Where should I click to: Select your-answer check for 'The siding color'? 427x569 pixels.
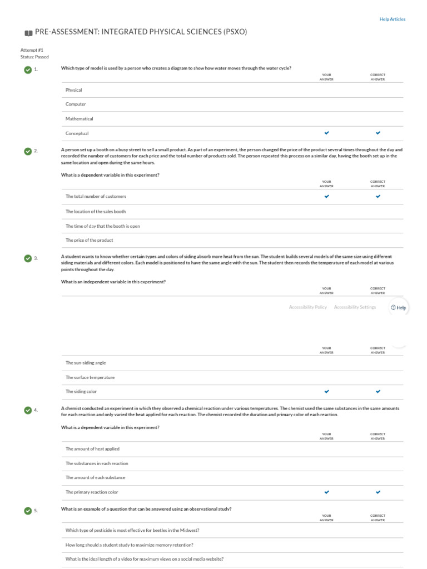(x=327, y=392)
